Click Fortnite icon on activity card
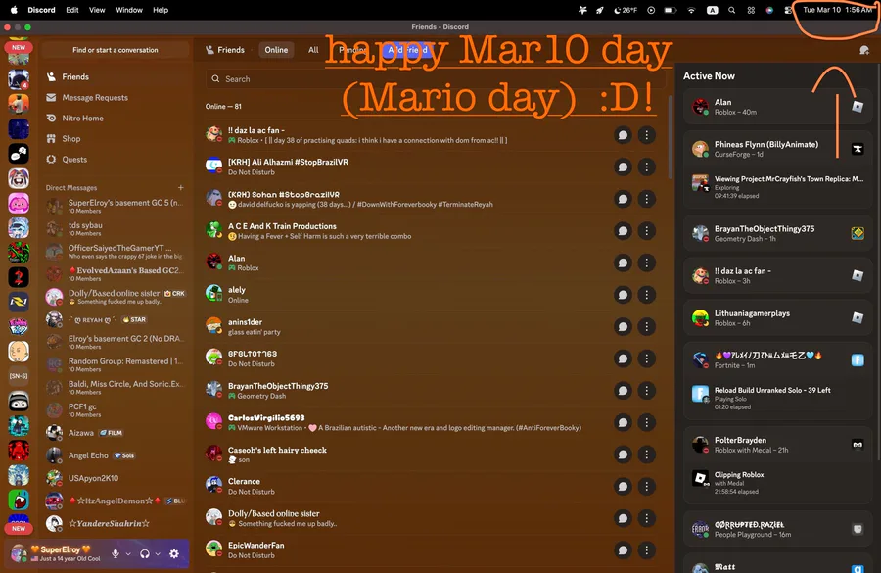The height and width of the screenshot is (573, 881). pyautogui.click(x=858, y=359)
